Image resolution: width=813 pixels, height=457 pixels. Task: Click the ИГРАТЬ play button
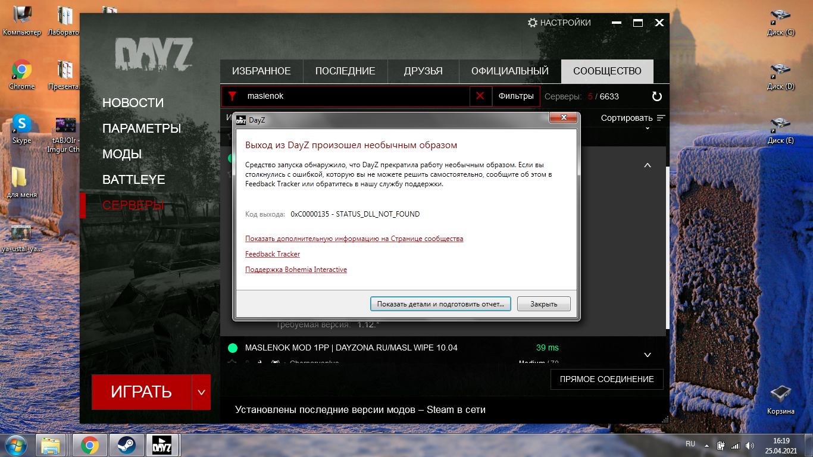[x=142, y=392]
